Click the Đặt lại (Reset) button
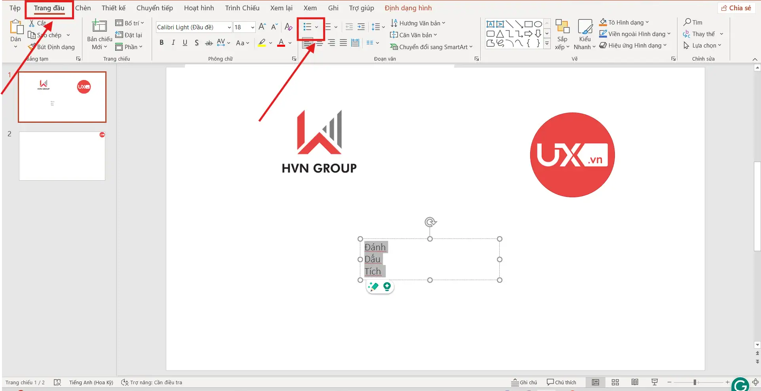Viewport: 761px width, 391px height. 129,35
